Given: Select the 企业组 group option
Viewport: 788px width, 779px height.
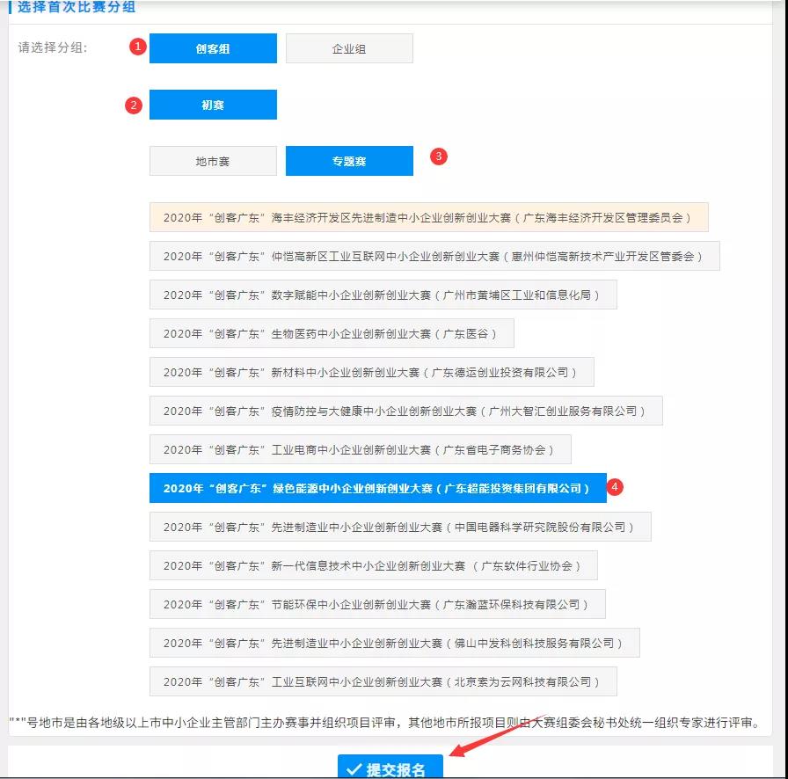Looking at the screenshot, I should coord(349,49).
